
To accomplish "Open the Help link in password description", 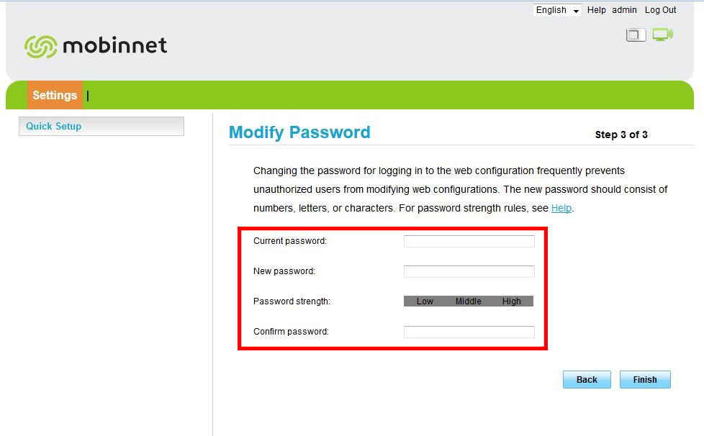I will [561, 208].
